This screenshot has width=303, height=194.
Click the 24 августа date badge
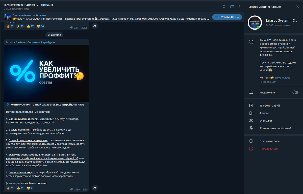click(54, 35)
